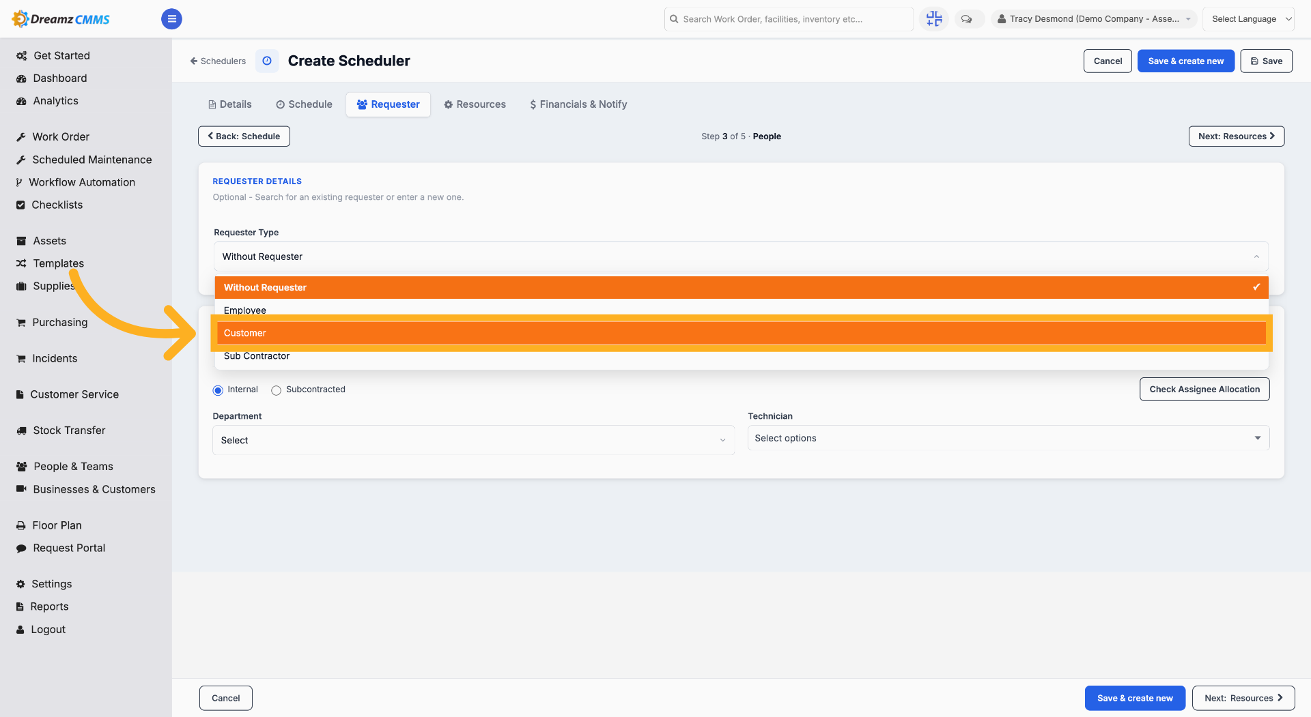Open the chat messages icon in header
Viewport: 1311px width, 717px height.
pyautogui.click(x=967, y=19)
